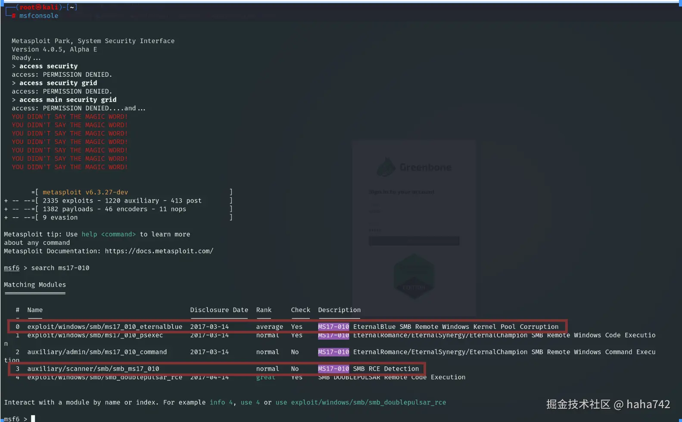
Task: Click the msf6 prompt before 'search ms17-010'
Action: (12, 268)
